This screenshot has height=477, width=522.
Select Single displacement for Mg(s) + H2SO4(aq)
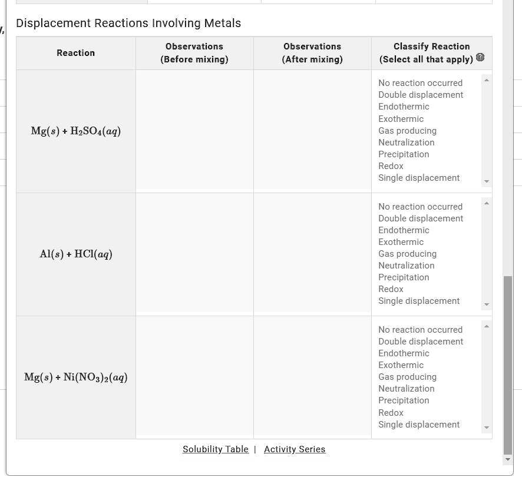418,177
